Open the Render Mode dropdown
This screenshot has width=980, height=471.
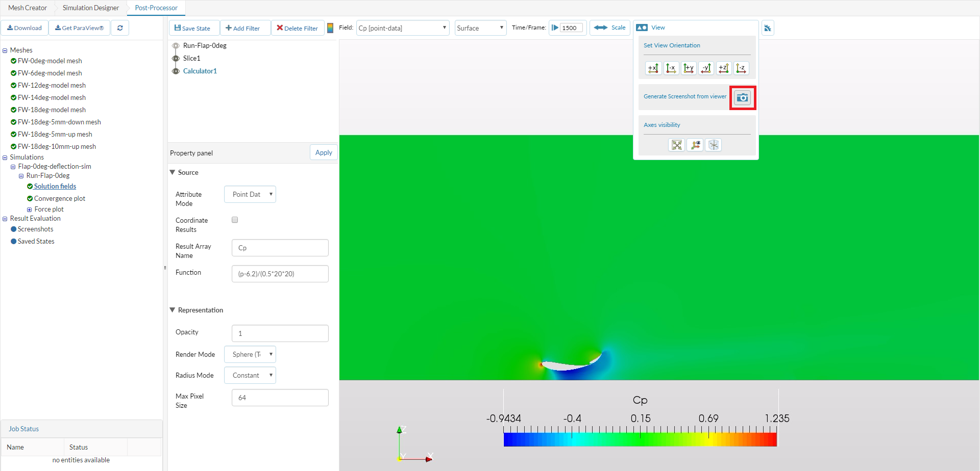pyautogui.click(x=250, y=354)
